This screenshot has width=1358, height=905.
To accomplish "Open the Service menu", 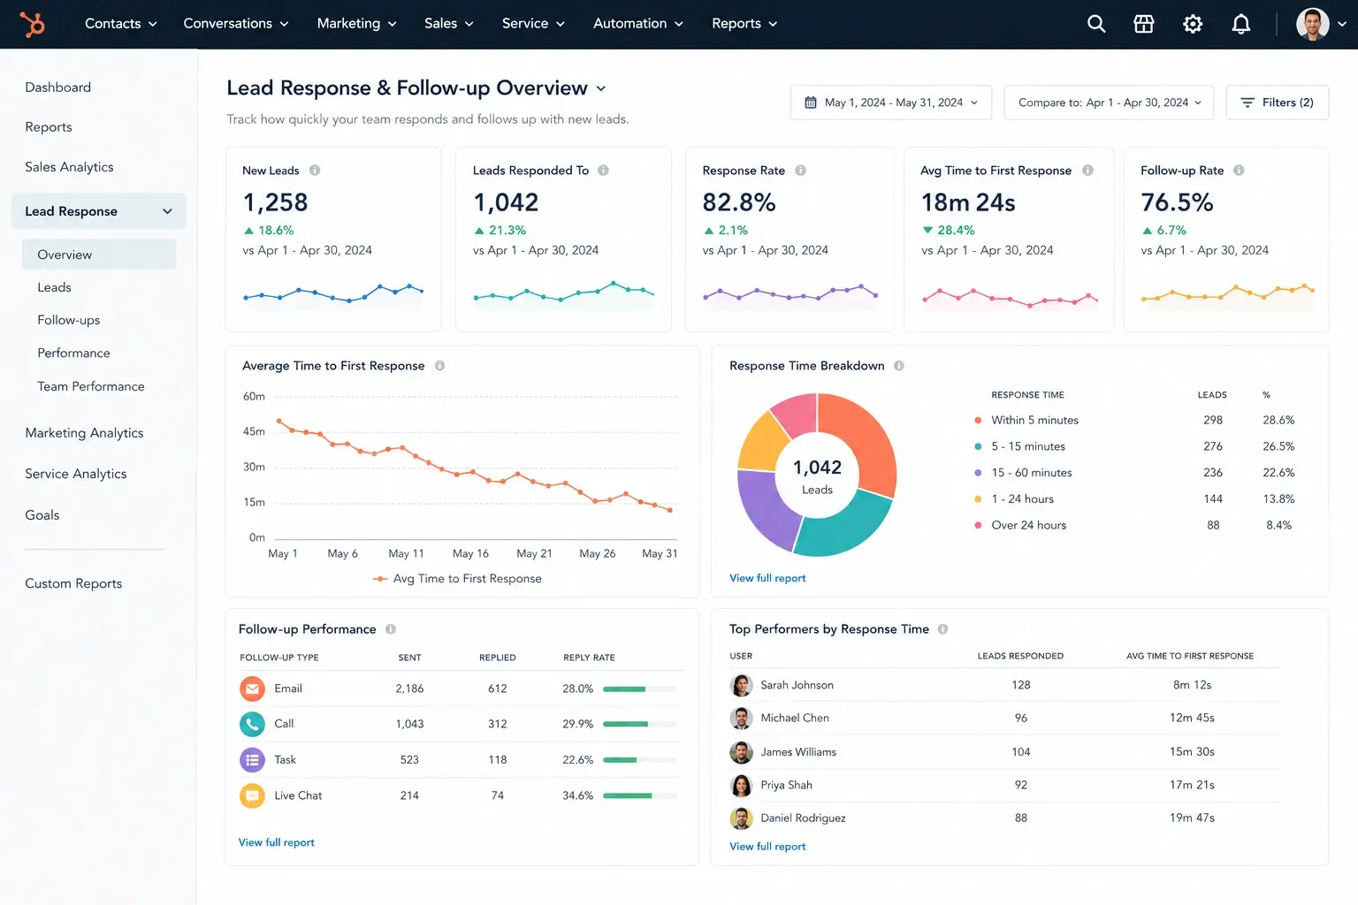I will 533,24.
